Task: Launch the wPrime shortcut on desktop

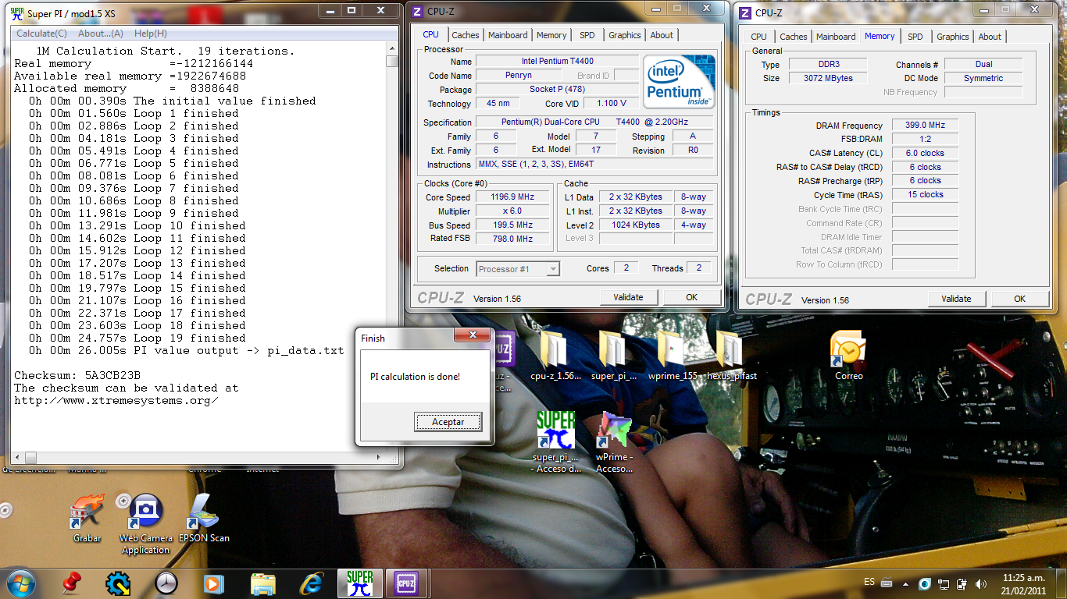Action: pos(614,441)
